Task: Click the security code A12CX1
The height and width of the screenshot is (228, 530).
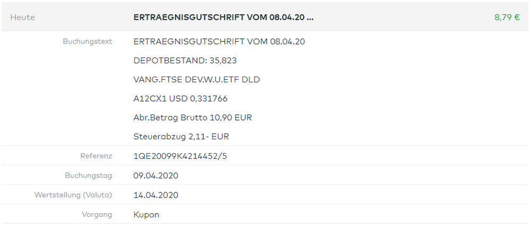Action: pos(150,99)
